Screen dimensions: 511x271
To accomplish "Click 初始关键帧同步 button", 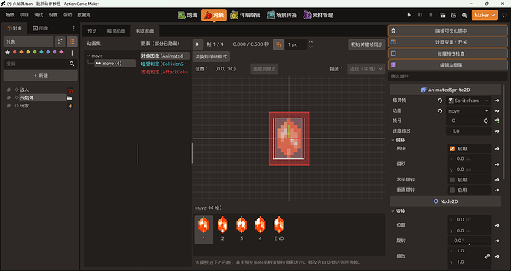I will (x=367, y=44).
